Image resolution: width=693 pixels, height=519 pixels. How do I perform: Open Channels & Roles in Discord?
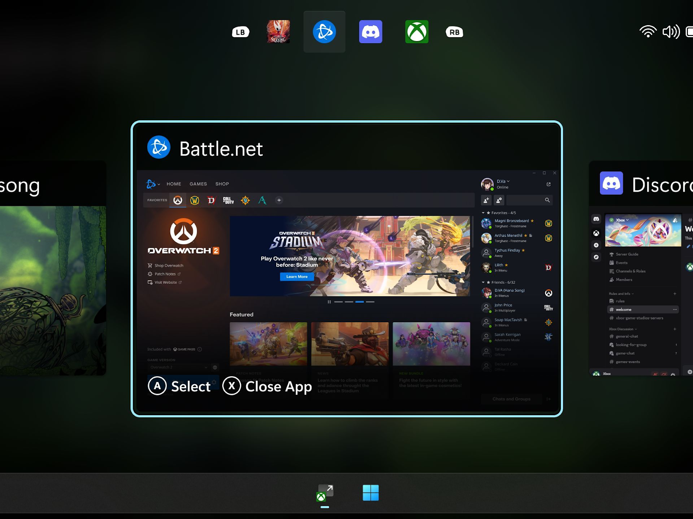(x=627, y=271)
